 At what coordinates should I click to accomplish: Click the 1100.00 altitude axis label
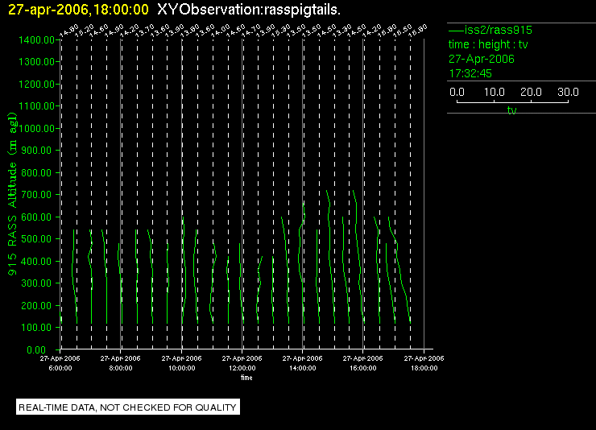point(36,106)
